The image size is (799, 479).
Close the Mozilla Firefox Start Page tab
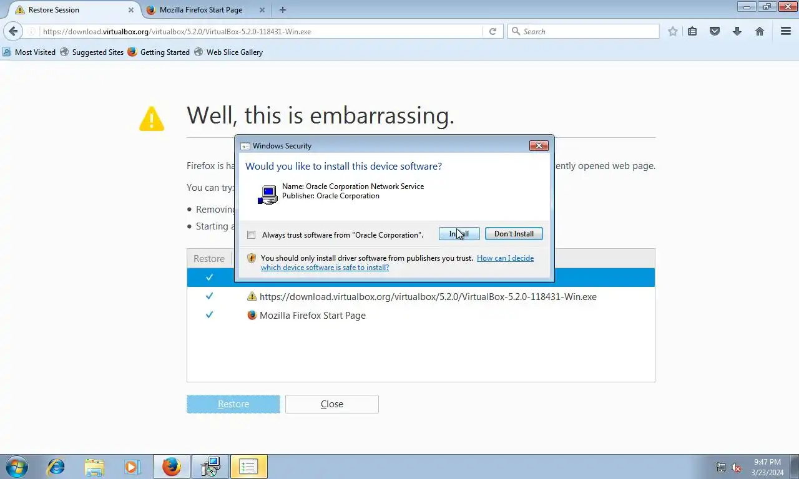click(262, 10)
